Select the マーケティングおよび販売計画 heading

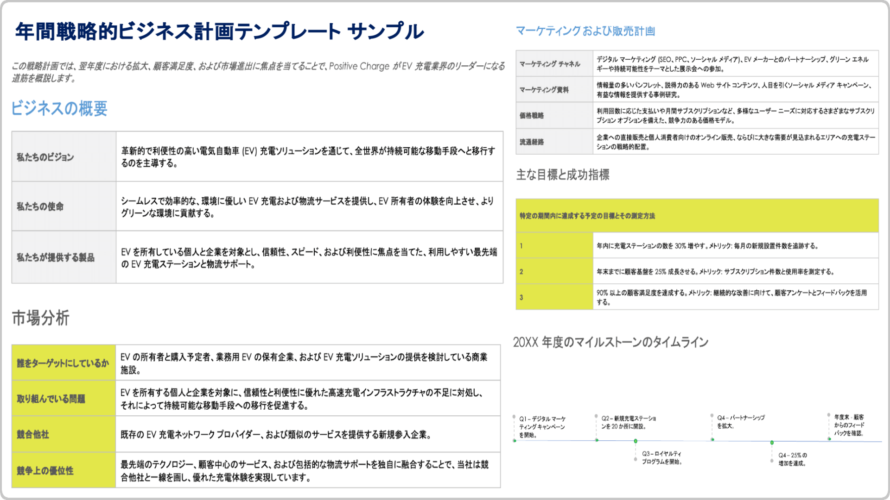click(585, 31)
